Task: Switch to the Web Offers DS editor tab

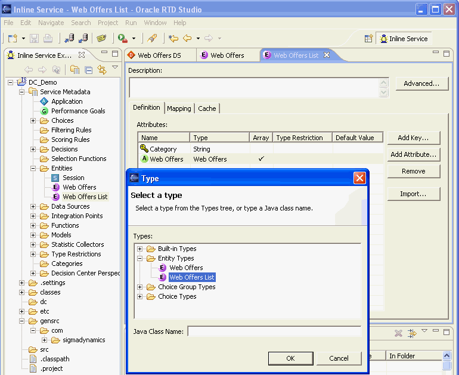Action: point(160,55)
